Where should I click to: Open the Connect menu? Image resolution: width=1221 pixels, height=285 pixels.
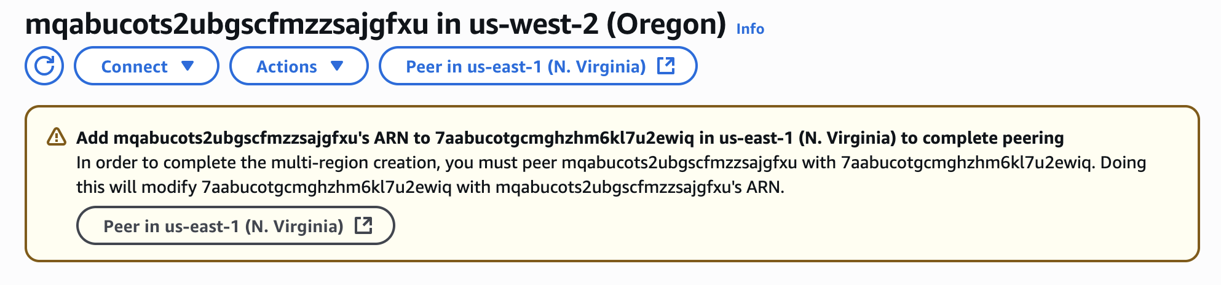click(x=146, y=66)
